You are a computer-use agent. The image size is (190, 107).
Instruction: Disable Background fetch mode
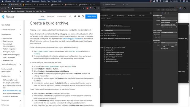tap(105, 58)
